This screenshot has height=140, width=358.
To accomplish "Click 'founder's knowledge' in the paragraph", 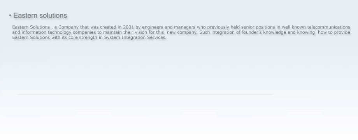I will point(264,32).
